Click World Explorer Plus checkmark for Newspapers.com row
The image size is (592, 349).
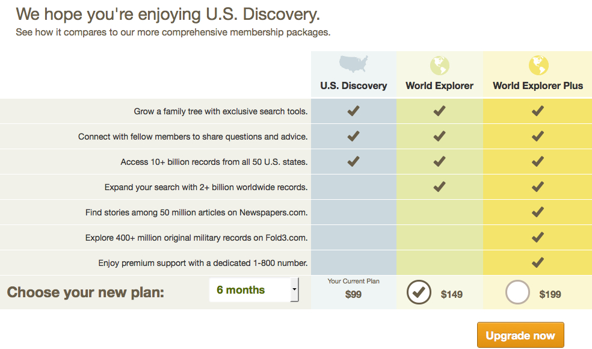(x=538, y=212)
